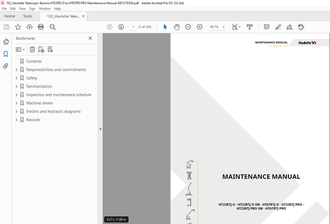Open bookmarks options dropdown

click(x=20, y=49)
